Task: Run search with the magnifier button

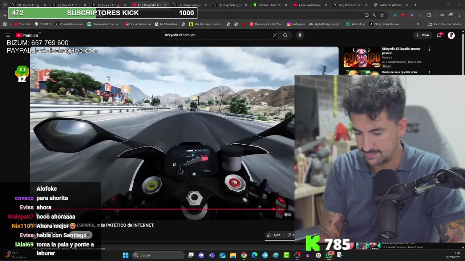Action: [285, 35]
